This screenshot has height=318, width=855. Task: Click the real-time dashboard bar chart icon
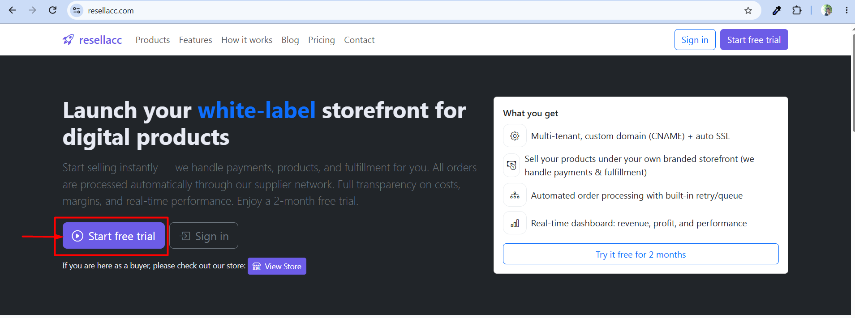(515, 223)
